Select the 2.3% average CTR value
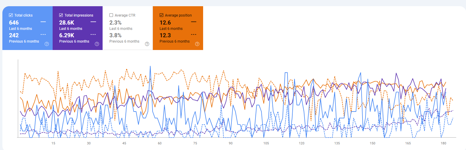The width and height of the screenshot is (466, 150). [x=115, y=23]
